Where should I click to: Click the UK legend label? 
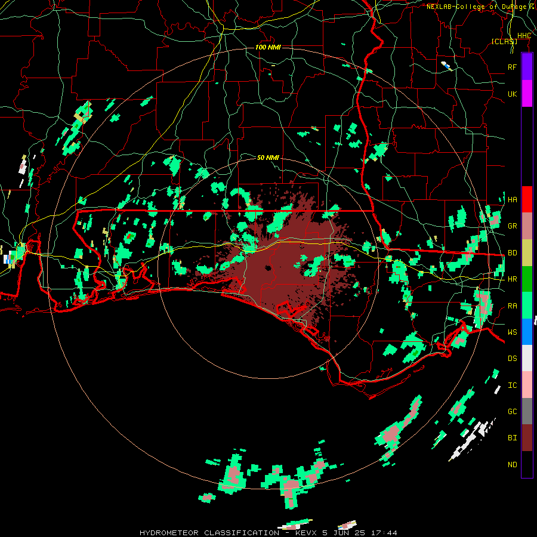pos(512,94)
